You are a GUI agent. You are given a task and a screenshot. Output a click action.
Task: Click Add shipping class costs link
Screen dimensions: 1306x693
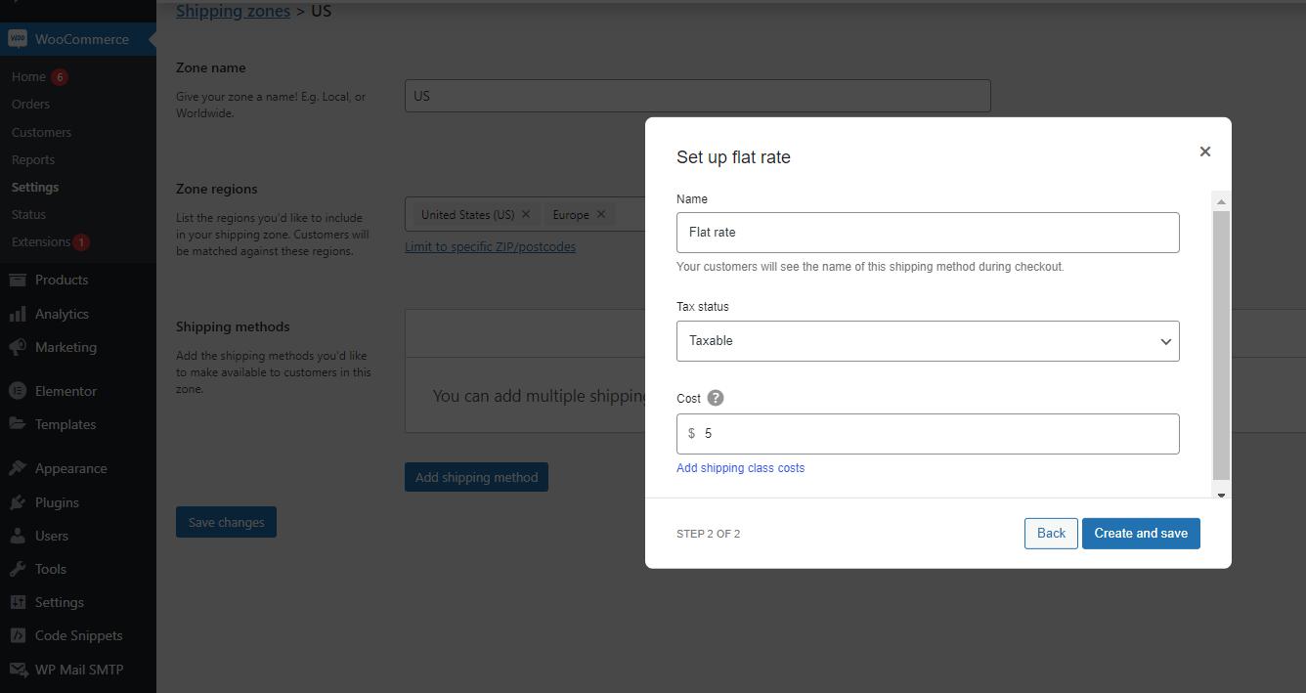pyautogui.click(x=740, y=468)
